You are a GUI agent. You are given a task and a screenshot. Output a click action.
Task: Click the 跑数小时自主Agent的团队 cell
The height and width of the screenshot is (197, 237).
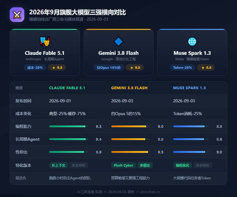(70, 178)
